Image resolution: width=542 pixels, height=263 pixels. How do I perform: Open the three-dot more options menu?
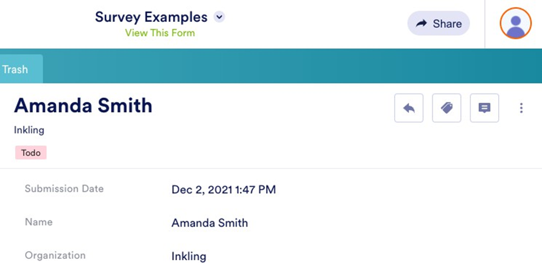[x=521, y=108]
